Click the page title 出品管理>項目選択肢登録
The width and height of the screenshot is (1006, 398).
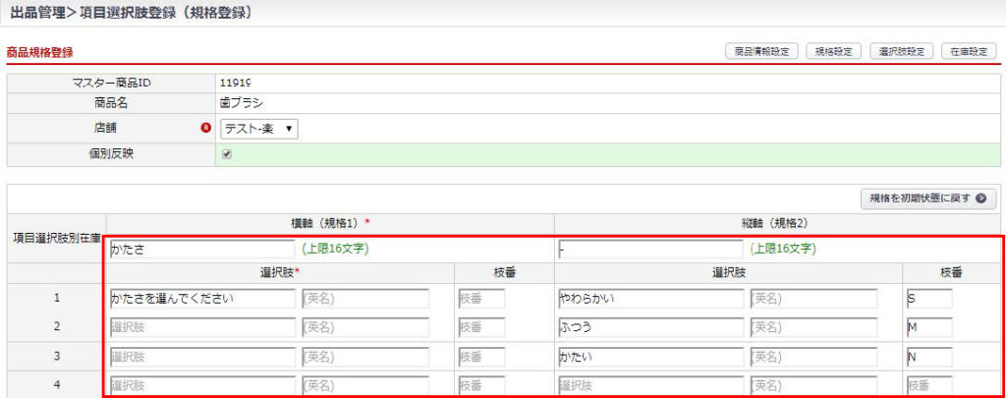point(131,13)
